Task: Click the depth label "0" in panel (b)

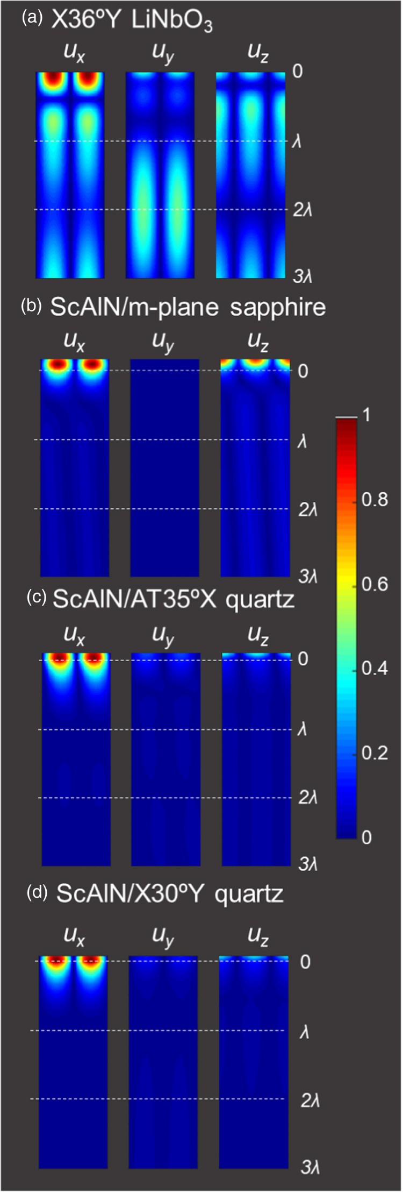Action: pyautogui.click(x=303, y=371)
